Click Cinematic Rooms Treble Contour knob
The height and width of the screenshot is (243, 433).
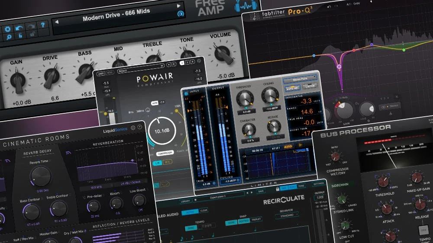59,208
